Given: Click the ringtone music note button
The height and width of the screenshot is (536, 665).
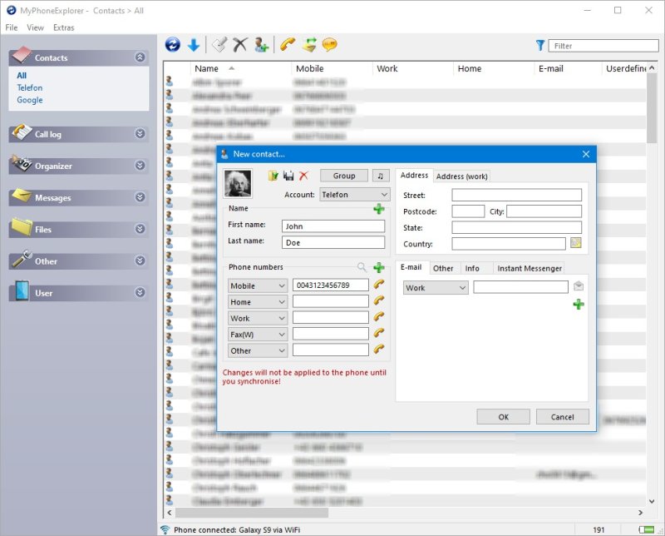Looking at the screenshot, I should pos(381,176).
